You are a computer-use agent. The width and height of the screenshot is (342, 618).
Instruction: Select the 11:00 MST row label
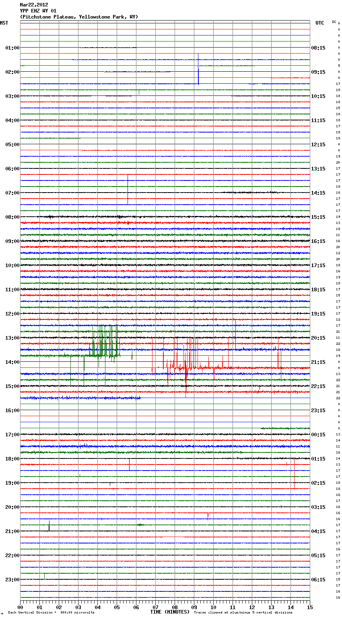[12, 290]
